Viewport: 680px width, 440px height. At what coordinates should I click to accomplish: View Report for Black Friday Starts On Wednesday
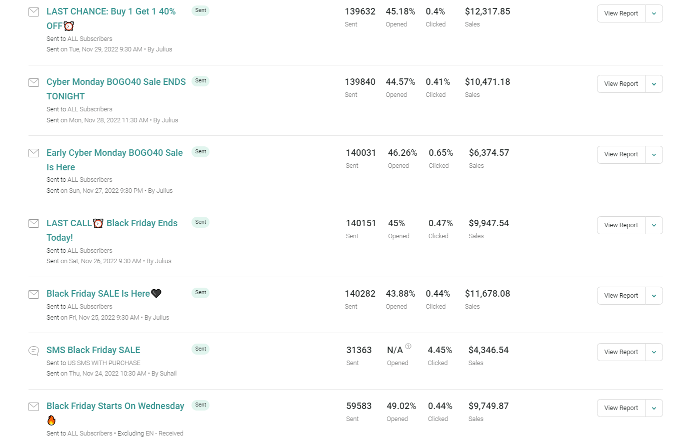coord(621,408)
